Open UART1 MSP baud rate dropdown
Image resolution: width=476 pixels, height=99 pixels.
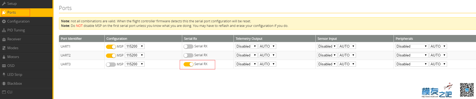tap(135, 46)
